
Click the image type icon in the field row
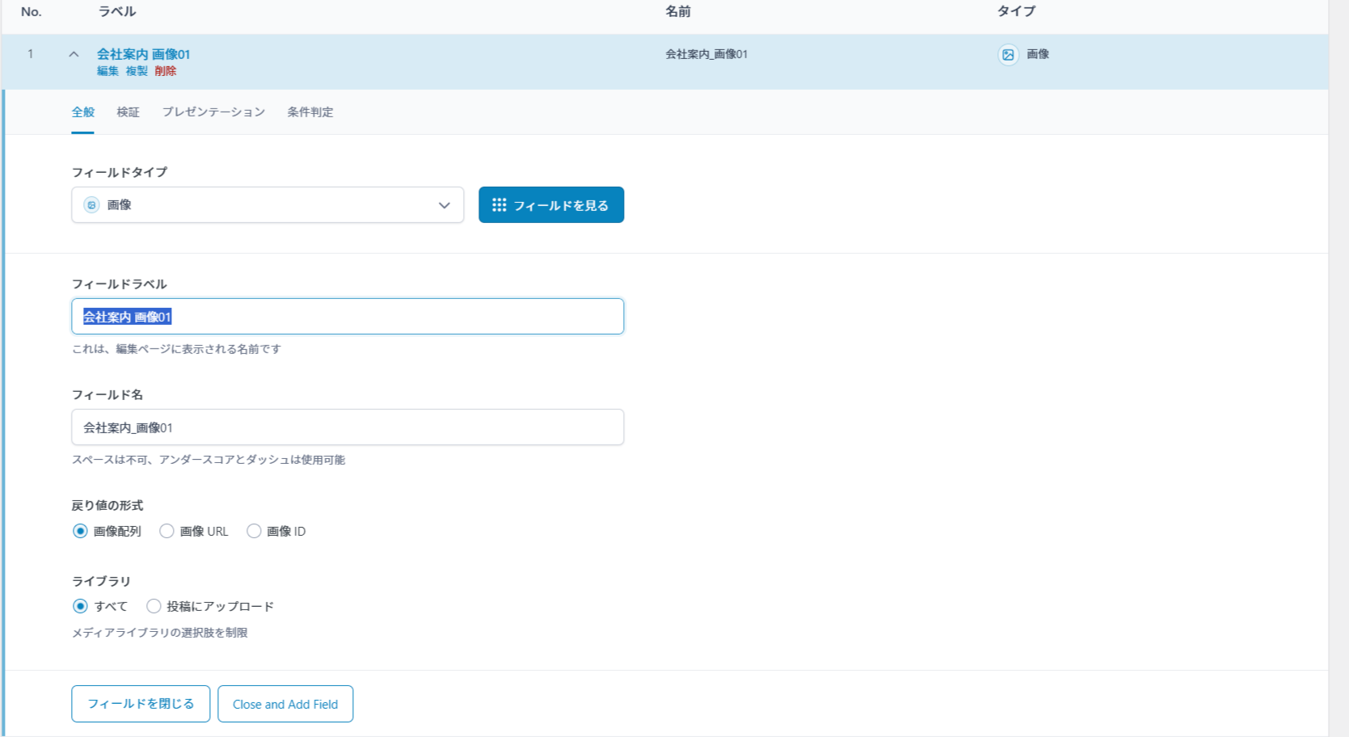tap(1008, 55)
